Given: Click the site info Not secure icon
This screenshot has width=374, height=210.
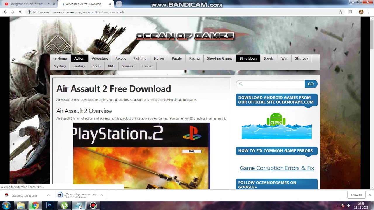Looking at the screenshot, I should (29, 12).
